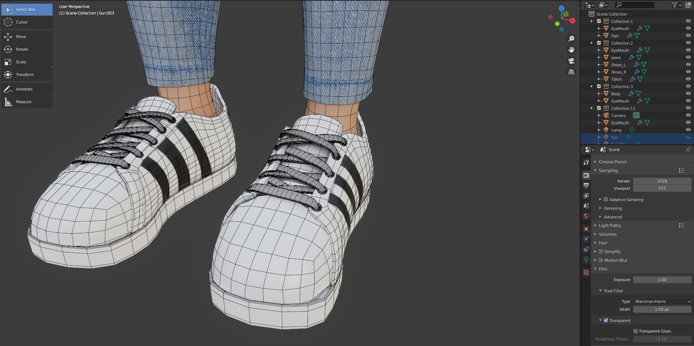
Task: Toggle visibility of Jeans object
Action: [x=688, y=57]
